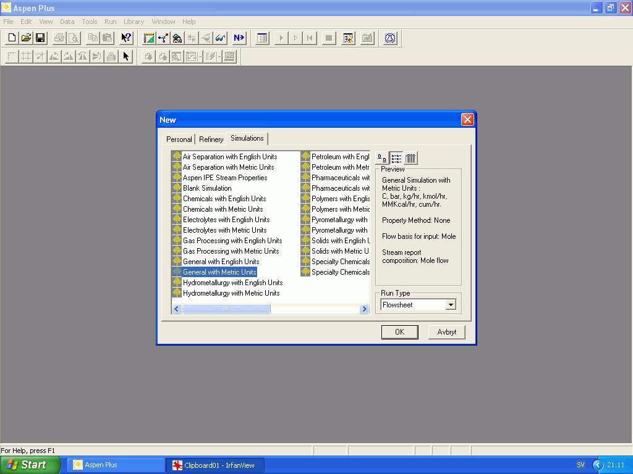Open the Library menu
The width and height of the screenshot is (633, 474).
pyautogui.click(x=134, y=22)
